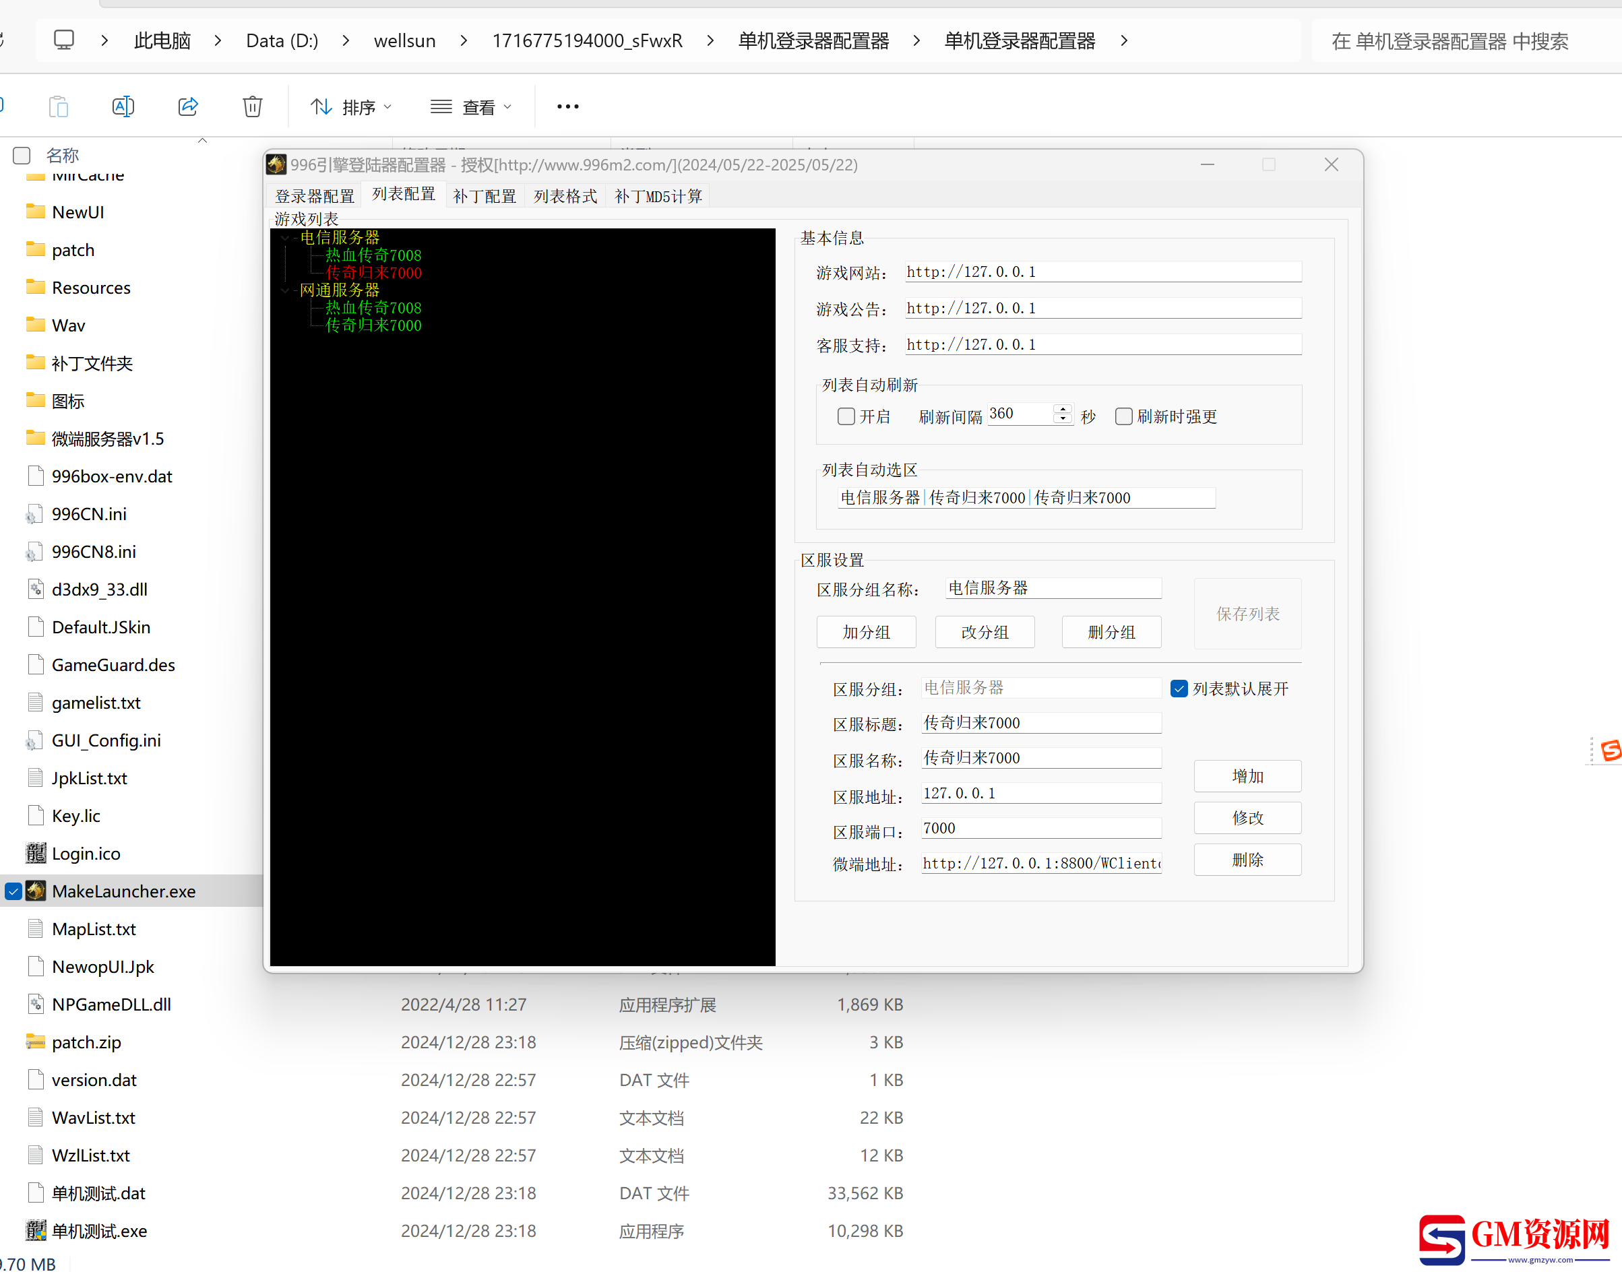This screenshot has height=1274, width=1622.
Task: Click the rename icon in Explorer toolbar
Action: tap(123, 106)
